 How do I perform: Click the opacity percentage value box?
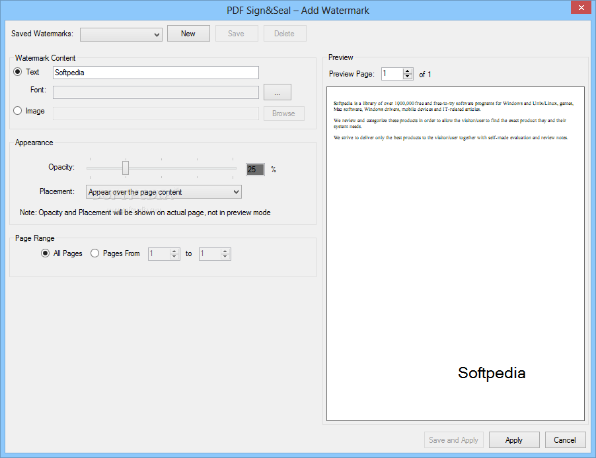click(255, 170)
